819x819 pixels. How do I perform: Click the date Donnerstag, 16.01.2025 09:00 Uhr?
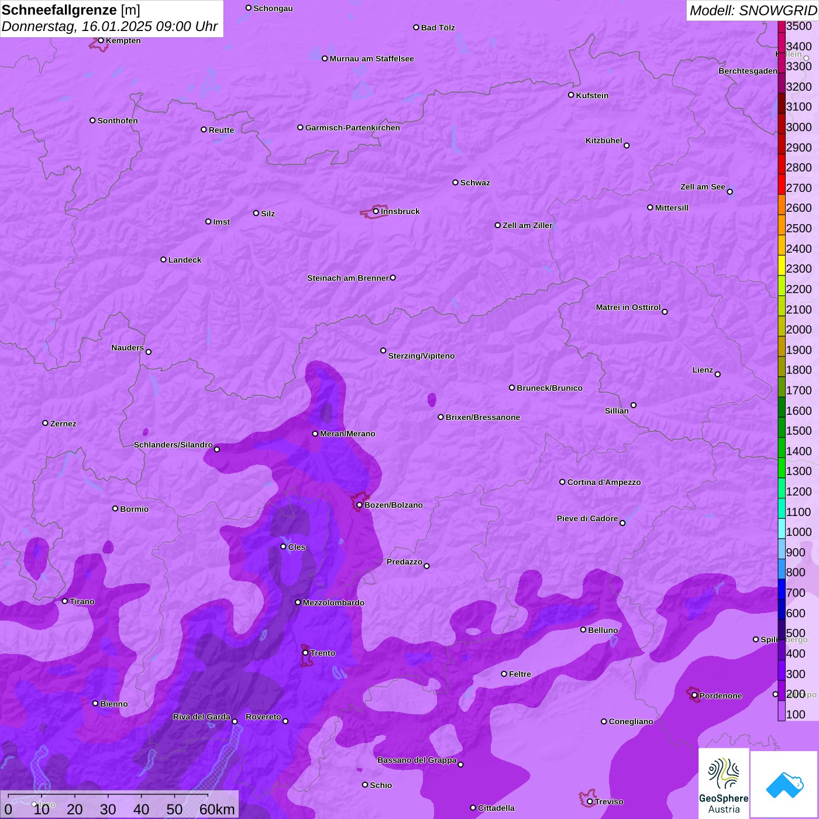pyautogui.click(x=109, y=26)
